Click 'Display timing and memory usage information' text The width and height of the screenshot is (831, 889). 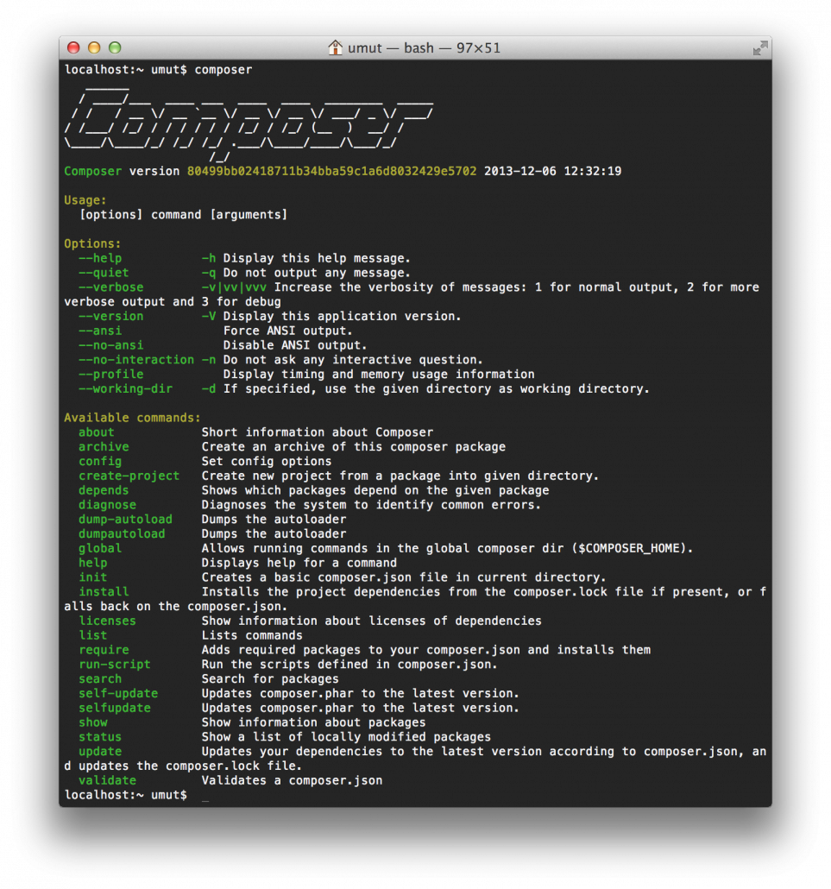click(x=379, y=375)
